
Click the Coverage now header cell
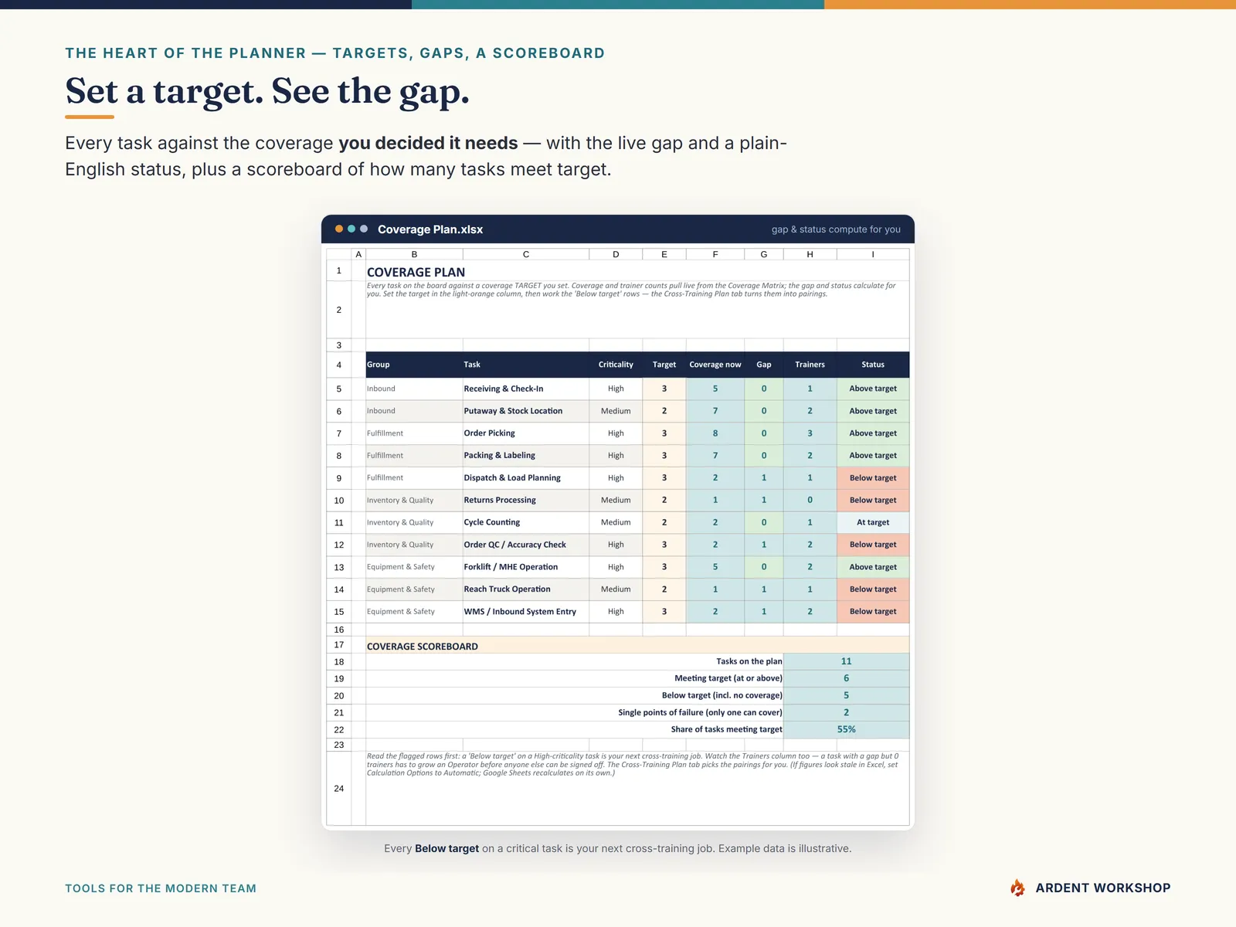pos(715,365)
